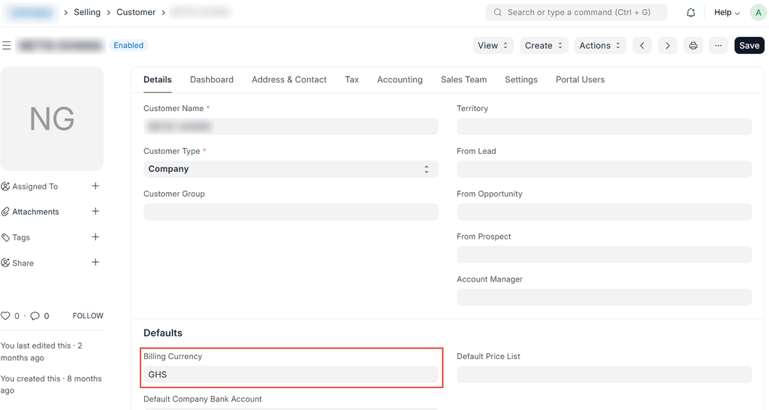Image resolution: width=769 pixels, height=410 pixels.
Task: Go to next customer record arrow
Action: tap(668, 46)
